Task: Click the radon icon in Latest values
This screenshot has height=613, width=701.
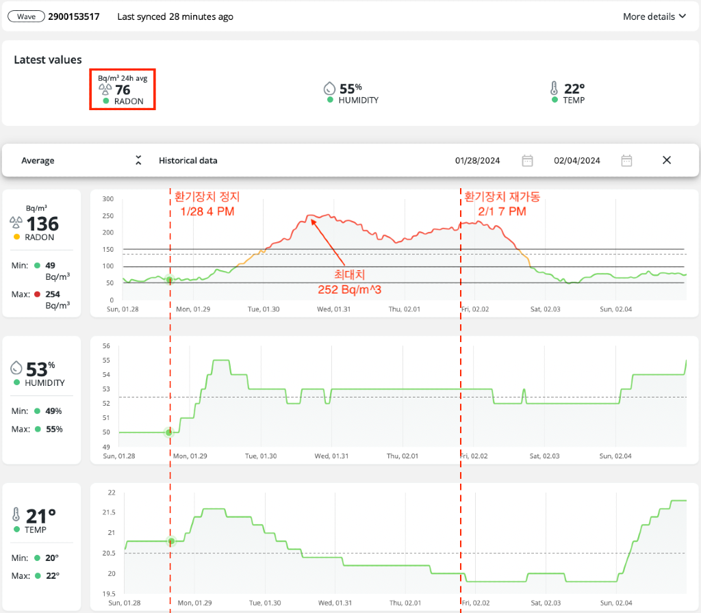Action: [x=105, y=89]
